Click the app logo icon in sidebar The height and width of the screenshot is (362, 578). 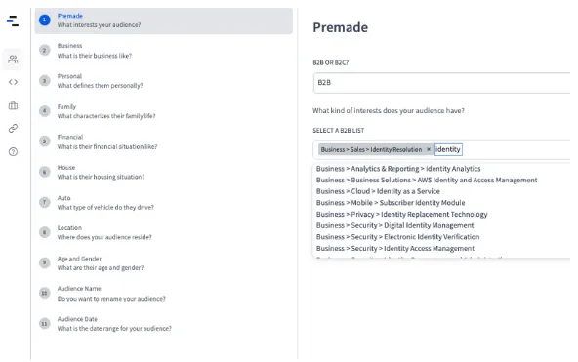[13, 21]
